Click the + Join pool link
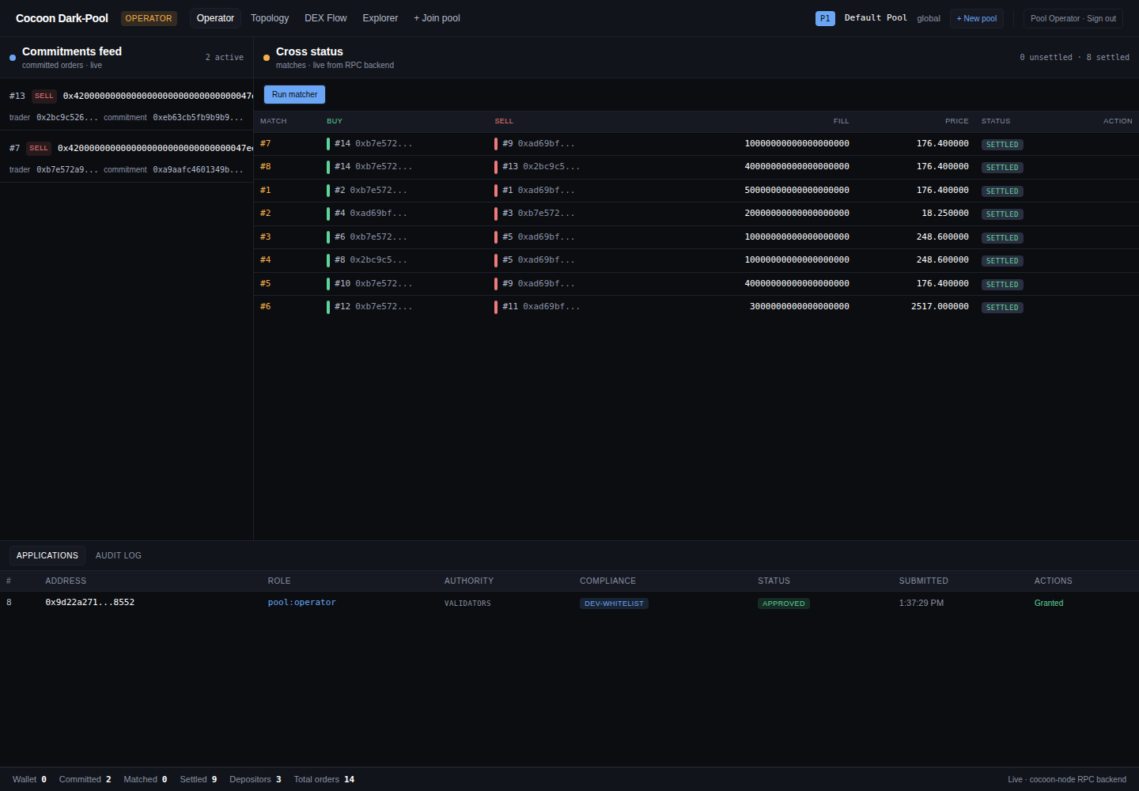The width and height of the screenshot is (1139, 791). [x=437, y=18]
